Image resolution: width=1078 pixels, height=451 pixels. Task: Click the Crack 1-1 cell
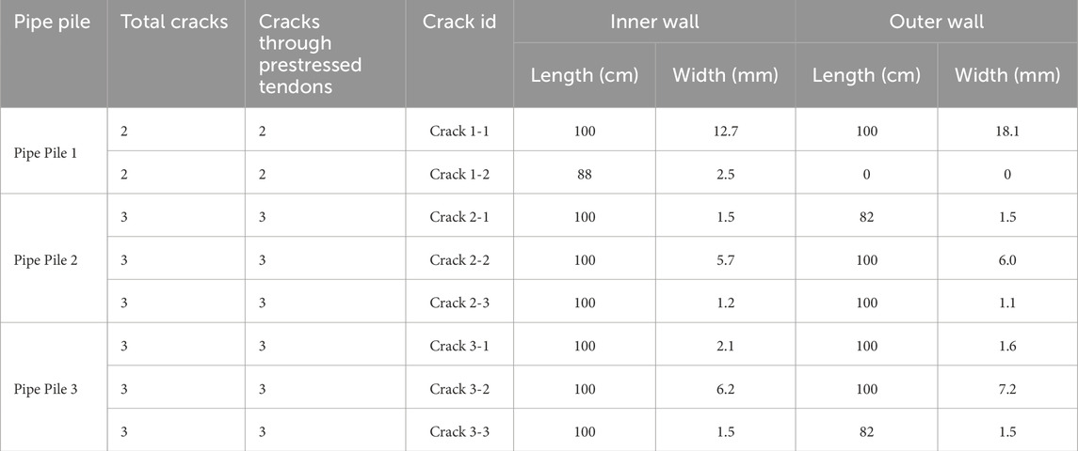[459, 132]
